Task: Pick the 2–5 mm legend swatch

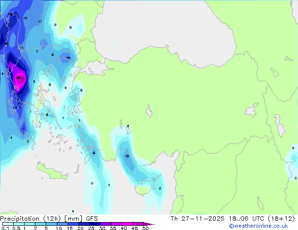Action: pos(40,224)
